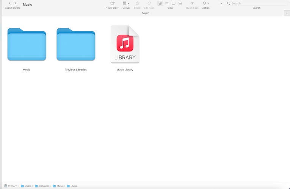Screen dimensions: 290x189
Task: Switch to column view
Action: tap(174, 3)
